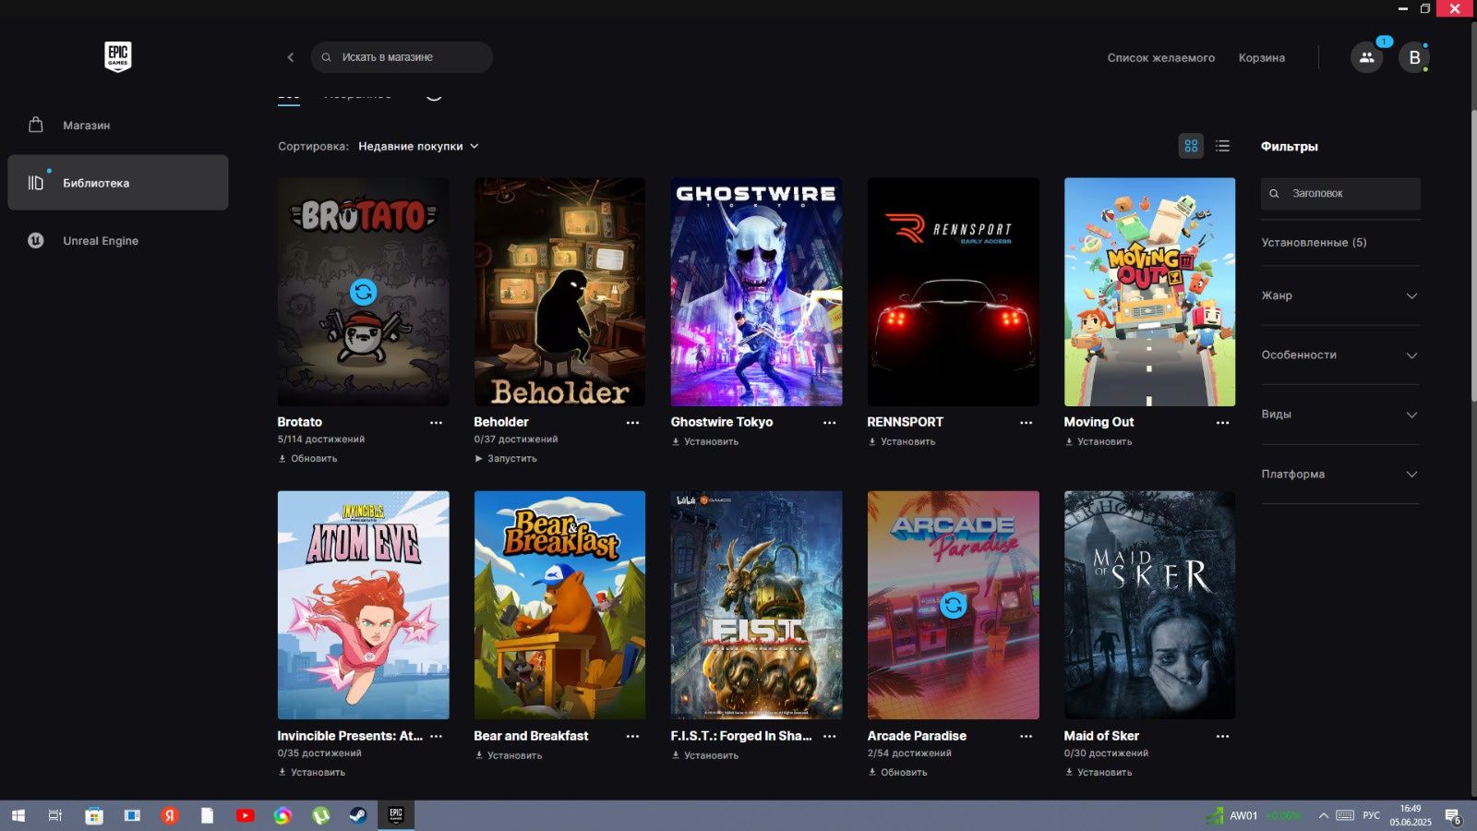Click Установить under Ghostwire Tokyo
The height and width of the screenshot is (831, 1477).
(704, 441)
